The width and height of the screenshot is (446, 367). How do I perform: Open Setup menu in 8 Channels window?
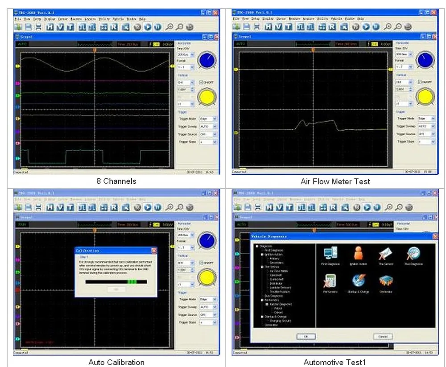pos(37,19)
